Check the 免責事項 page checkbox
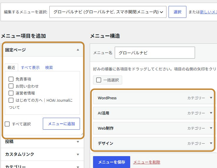 (11, 79)
